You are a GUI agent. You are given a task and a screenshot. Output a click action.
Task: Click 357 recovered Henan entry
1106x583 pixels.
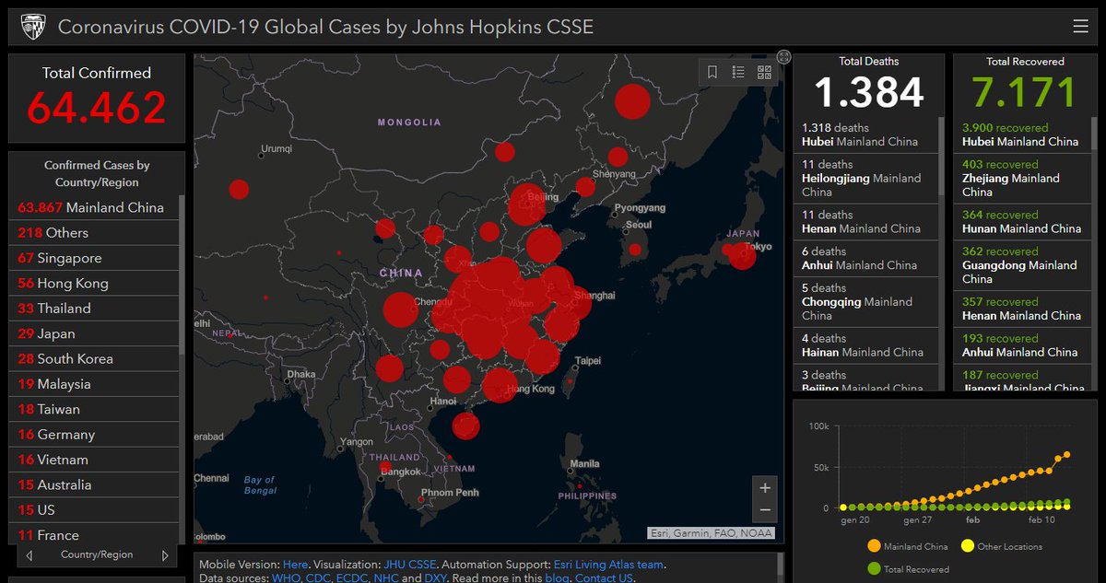(x=1022, y=308)
